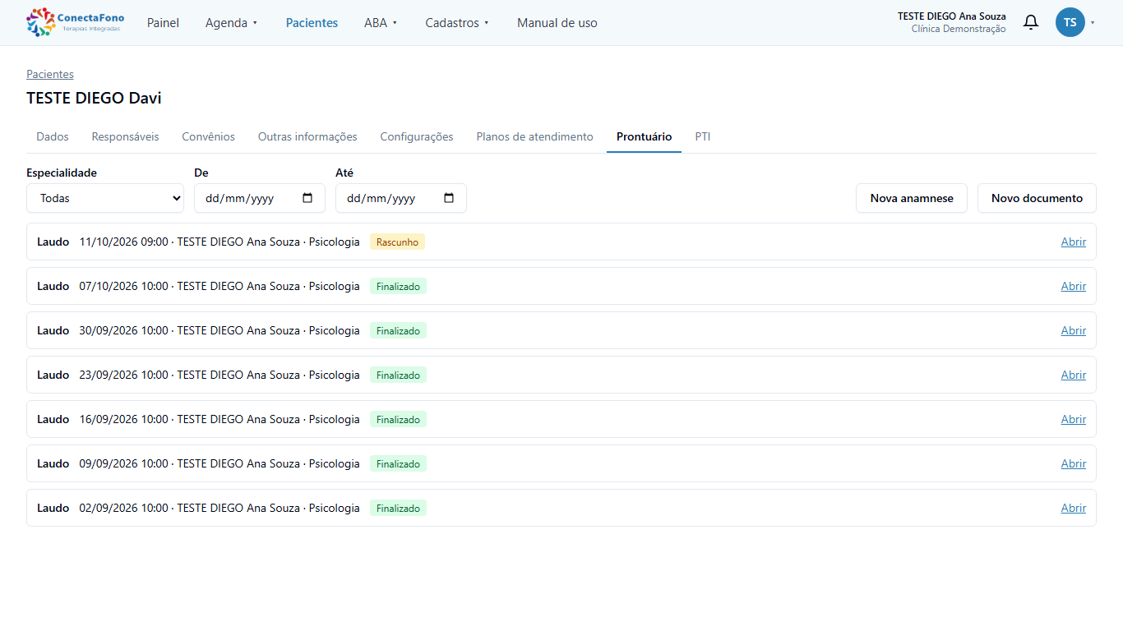
Task: Click the Finalizado badge on 07/10/2026 row
Action: pyautogui.click(x=398, y=287)
